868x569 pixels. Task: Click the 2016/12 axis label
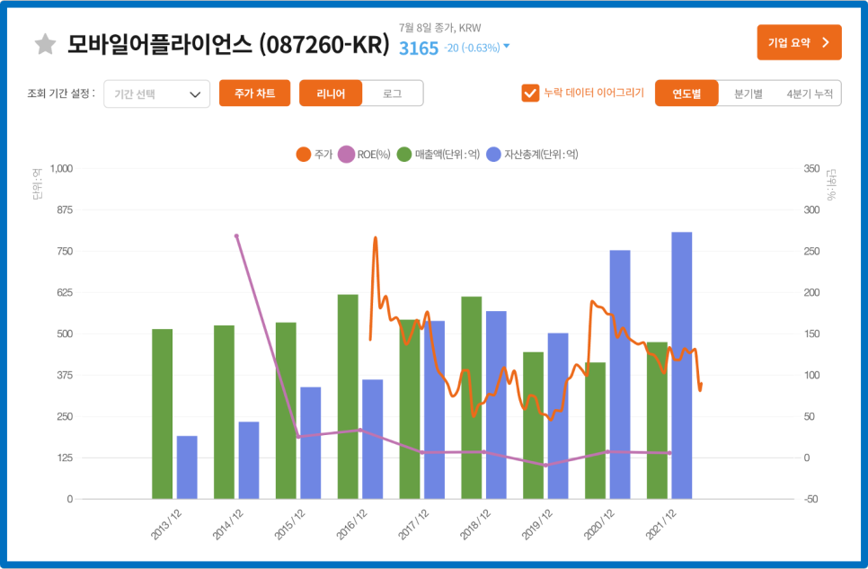click(x=351, y=524)
